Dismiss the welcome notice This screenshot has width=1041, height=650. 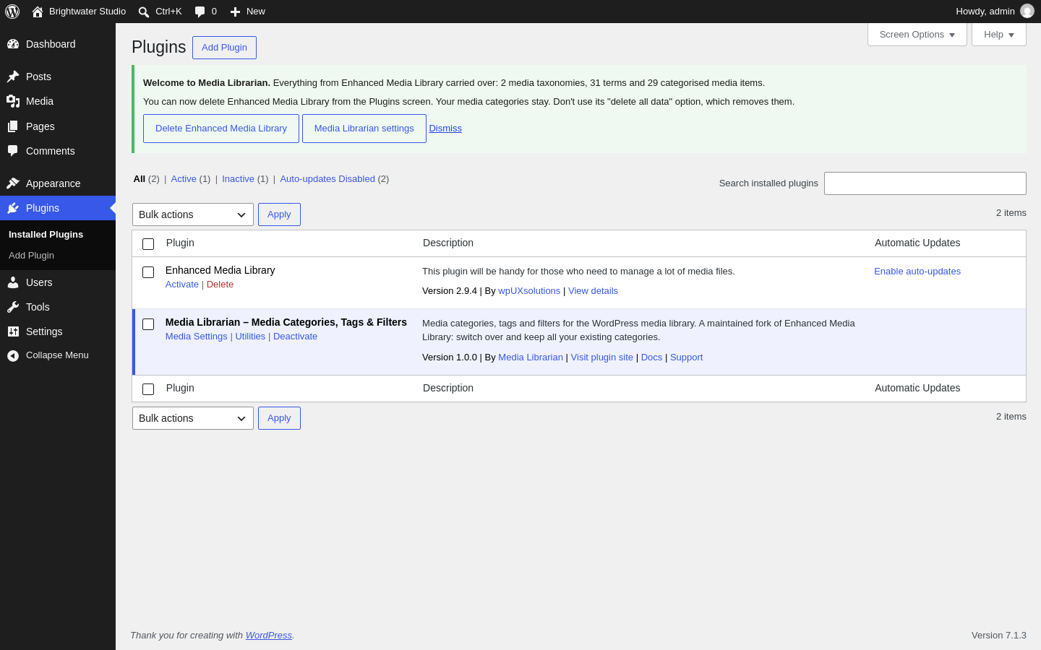coord(445,129)
